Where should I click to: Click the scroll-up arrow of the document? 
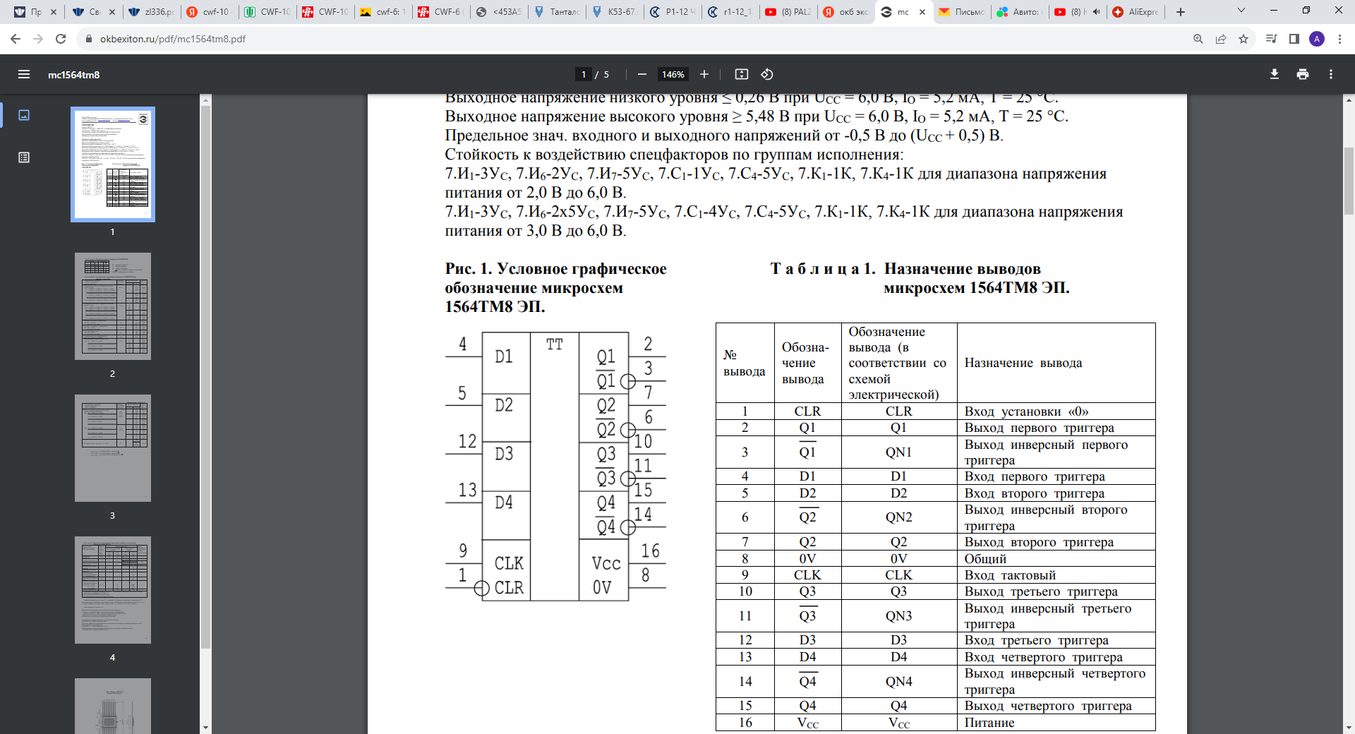pos(1349,100)
